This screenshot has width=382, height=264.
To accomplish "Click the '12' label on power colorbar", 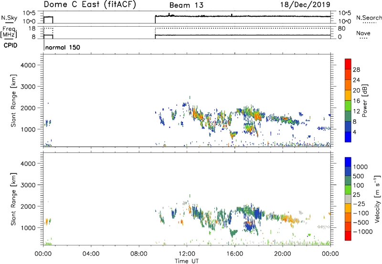I will 356,112.
